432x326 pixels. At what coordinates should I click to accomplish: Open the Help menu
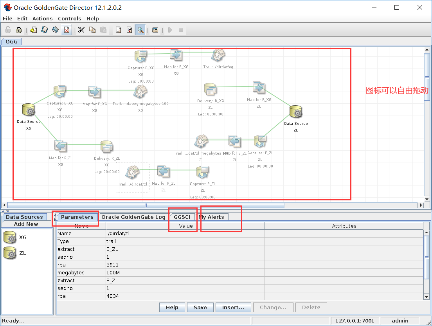click(93, 18)
